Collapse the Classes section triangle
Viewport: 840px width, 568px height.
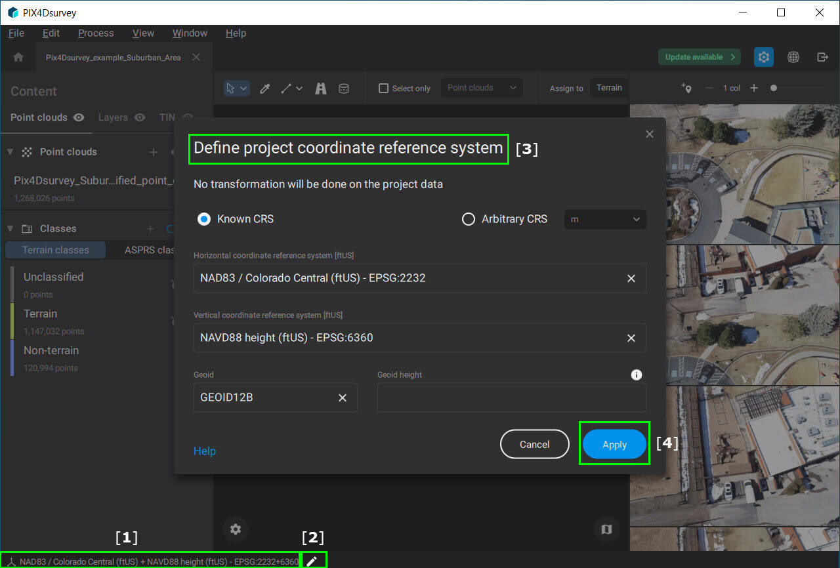[10, 228]
